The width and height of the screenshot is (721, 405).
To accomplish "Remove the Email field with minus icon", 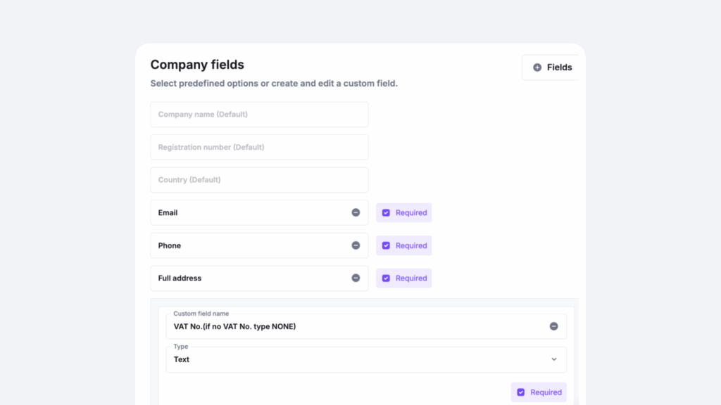I will (x=356, y=212).
